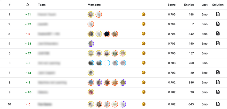The height and width of the screenshot is (109, 227).
Task: Open the solution document for rank 7
Action: coord(218,72)
